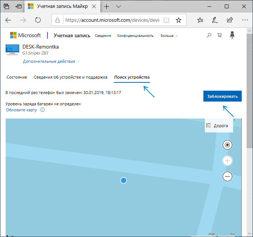Share this page
Image resolution: width=253 pixels, height=237 pixels.
tap(230, 20)
